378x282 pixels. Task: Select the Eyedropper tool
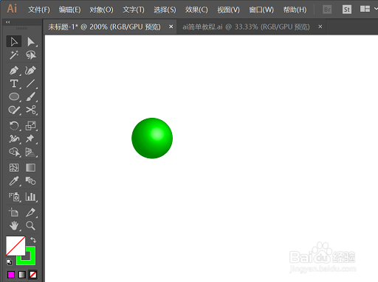point(14,181)
